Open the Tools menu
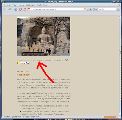Viewport: 122px width, 120px height. (39, 5)
